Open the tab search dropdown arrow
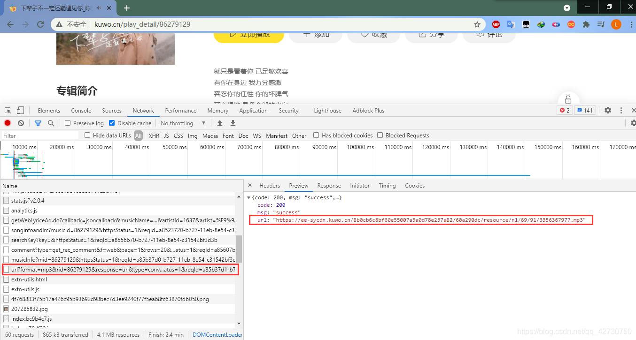Viewport: 636px width, 340px height. (567, 8)
